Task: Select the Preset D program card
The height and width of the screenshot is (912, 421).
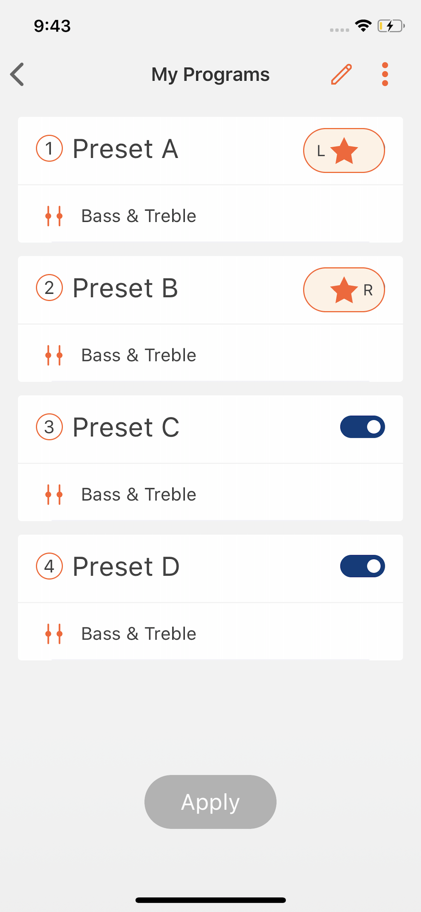Action: tap(210, 597)
